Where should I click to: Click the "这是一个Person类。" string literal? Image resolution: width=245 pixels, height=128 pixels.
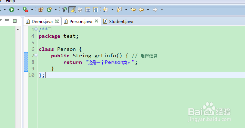110,62
